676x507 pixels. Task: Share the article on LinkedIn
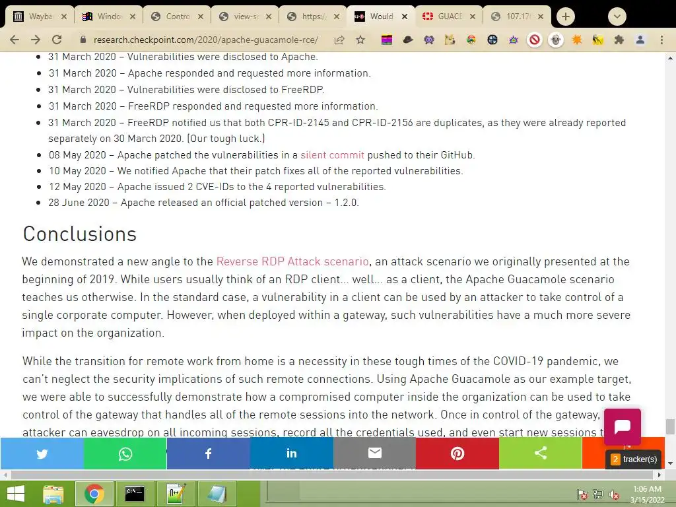pyautogui.click(x=291, y=454)
